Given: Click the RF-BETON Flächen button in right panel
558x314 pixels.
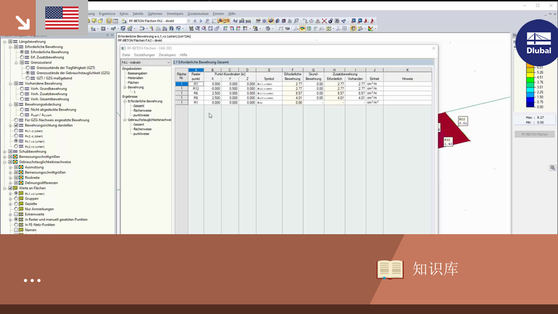Looking at the screenshot, I should tap(534, 134).
